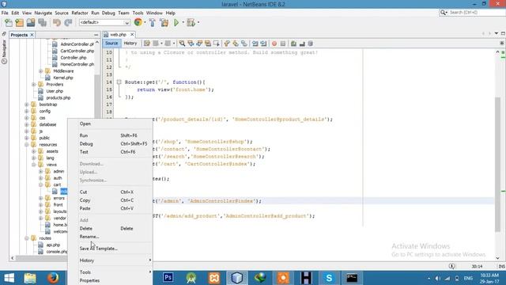506x285 pixels.
Task: Select the web.php editor tab
Action: click(x=119, y=34)
